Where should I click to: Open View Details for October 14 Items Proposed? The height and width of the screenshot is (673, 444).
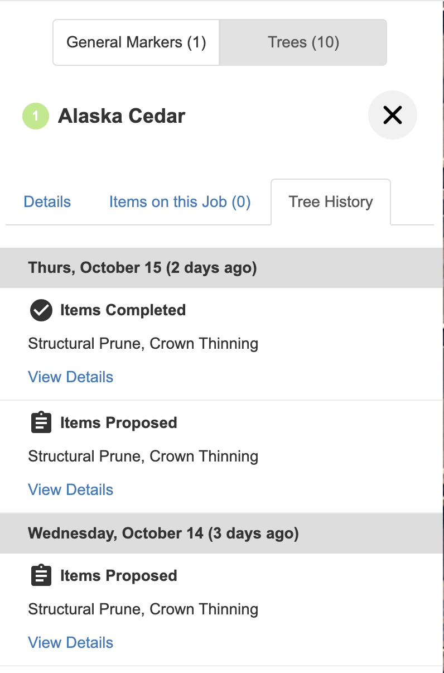[71, 643]
